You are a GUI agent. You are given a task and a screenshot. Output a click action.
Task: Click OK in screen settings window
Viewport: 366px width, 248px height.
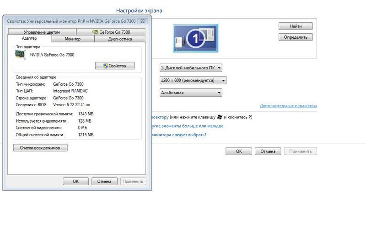239,151
